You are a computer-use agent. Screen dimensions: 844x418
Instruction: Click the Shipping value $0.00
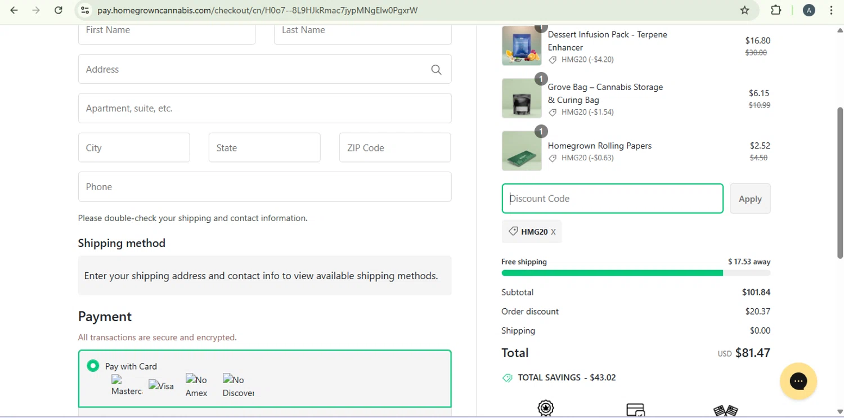pos(760,331)
